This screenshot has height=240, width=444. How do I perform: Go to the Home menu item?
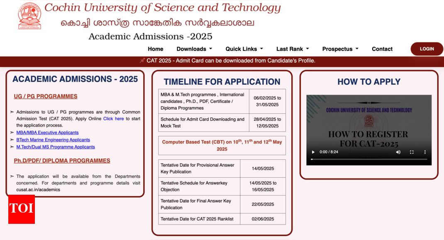[156, 49]
